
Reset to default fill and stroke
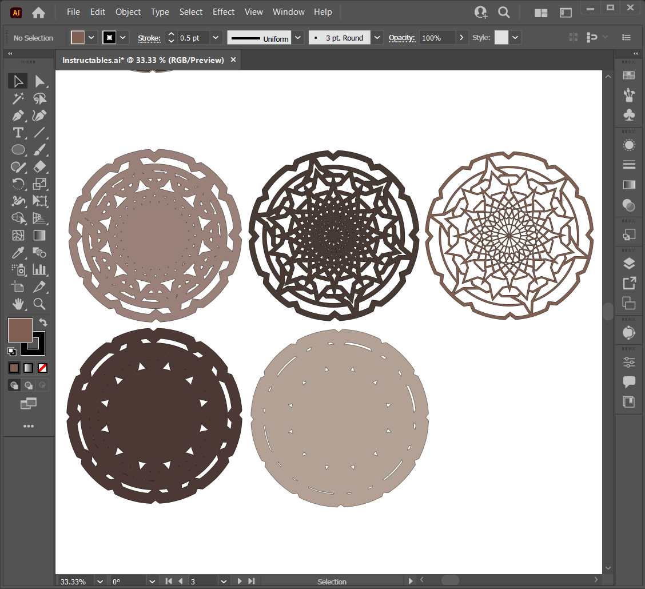pyautogui.click(x=11, y=351)
